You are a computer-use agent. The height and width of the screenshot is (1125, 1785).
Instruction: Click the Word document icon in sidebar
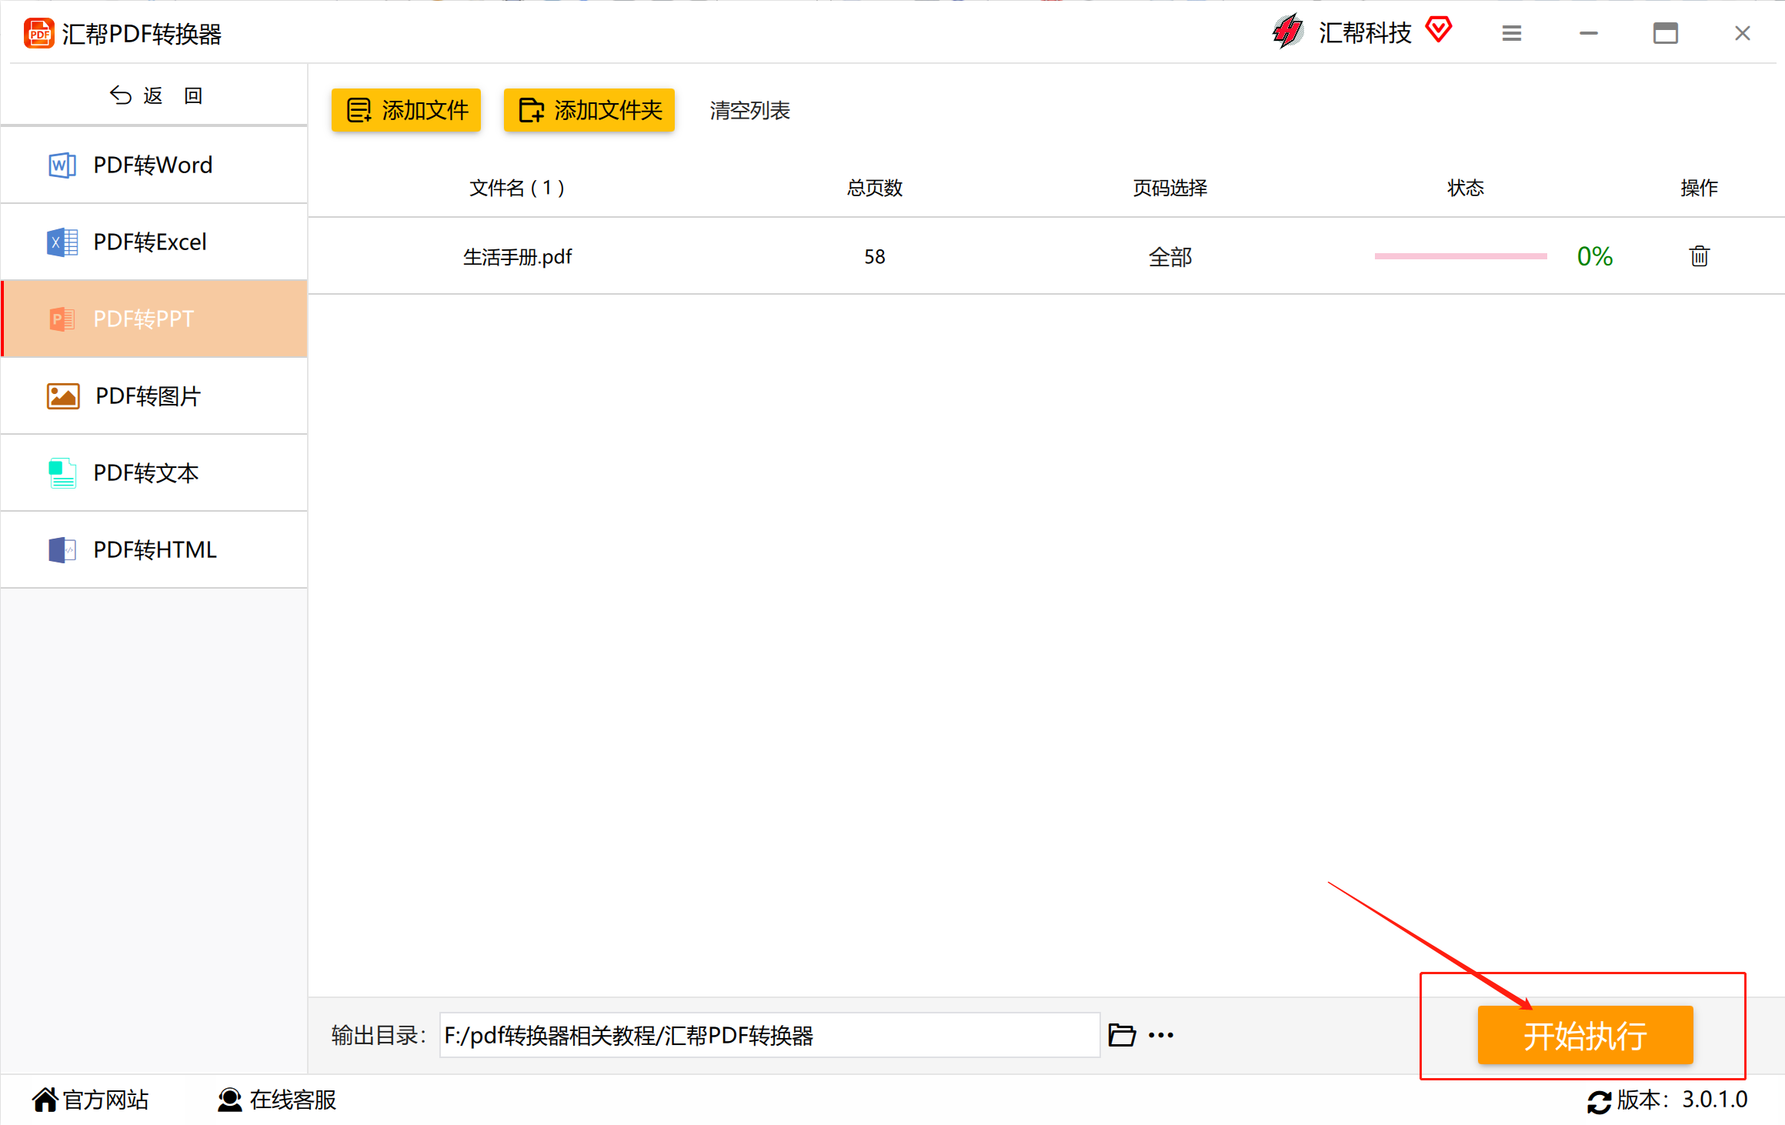pos(62,165)
